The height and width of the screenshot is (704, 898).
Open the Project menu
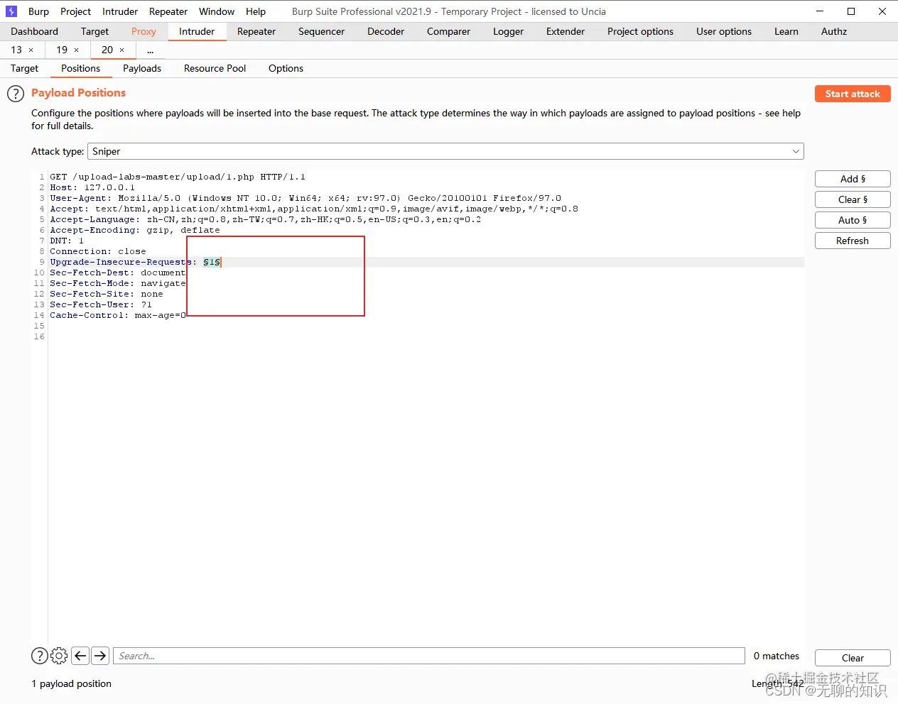(75, 11)
